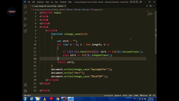Viewport: 179px width, 101px height.
Task: Click the taskbar clock and date
Action: [x=151, y=99]
